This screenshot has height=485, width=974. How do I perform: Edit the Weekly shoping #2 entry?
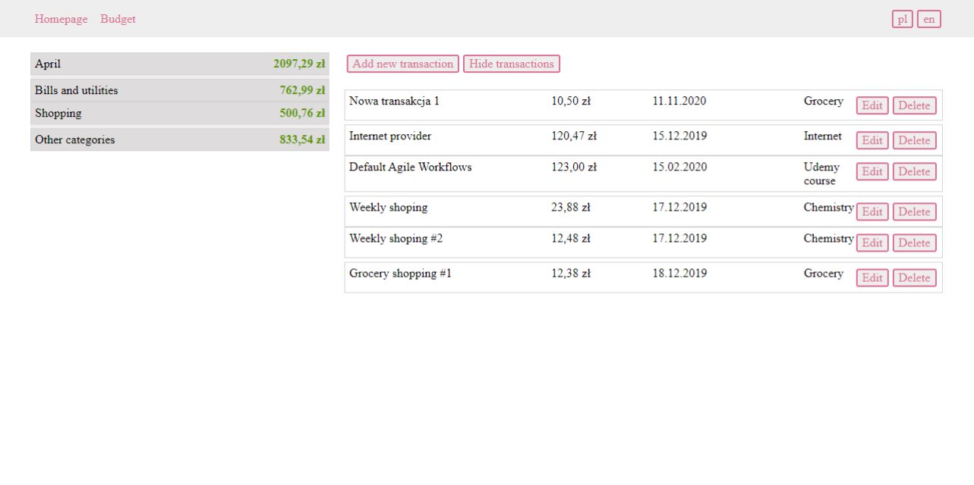(x=872, y=242)
